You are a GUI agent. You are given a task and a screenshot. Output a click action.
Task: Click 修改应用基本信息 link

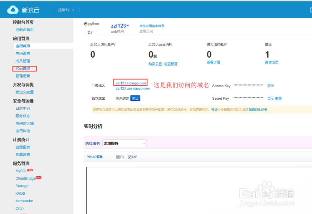click(x=152, y=26)
